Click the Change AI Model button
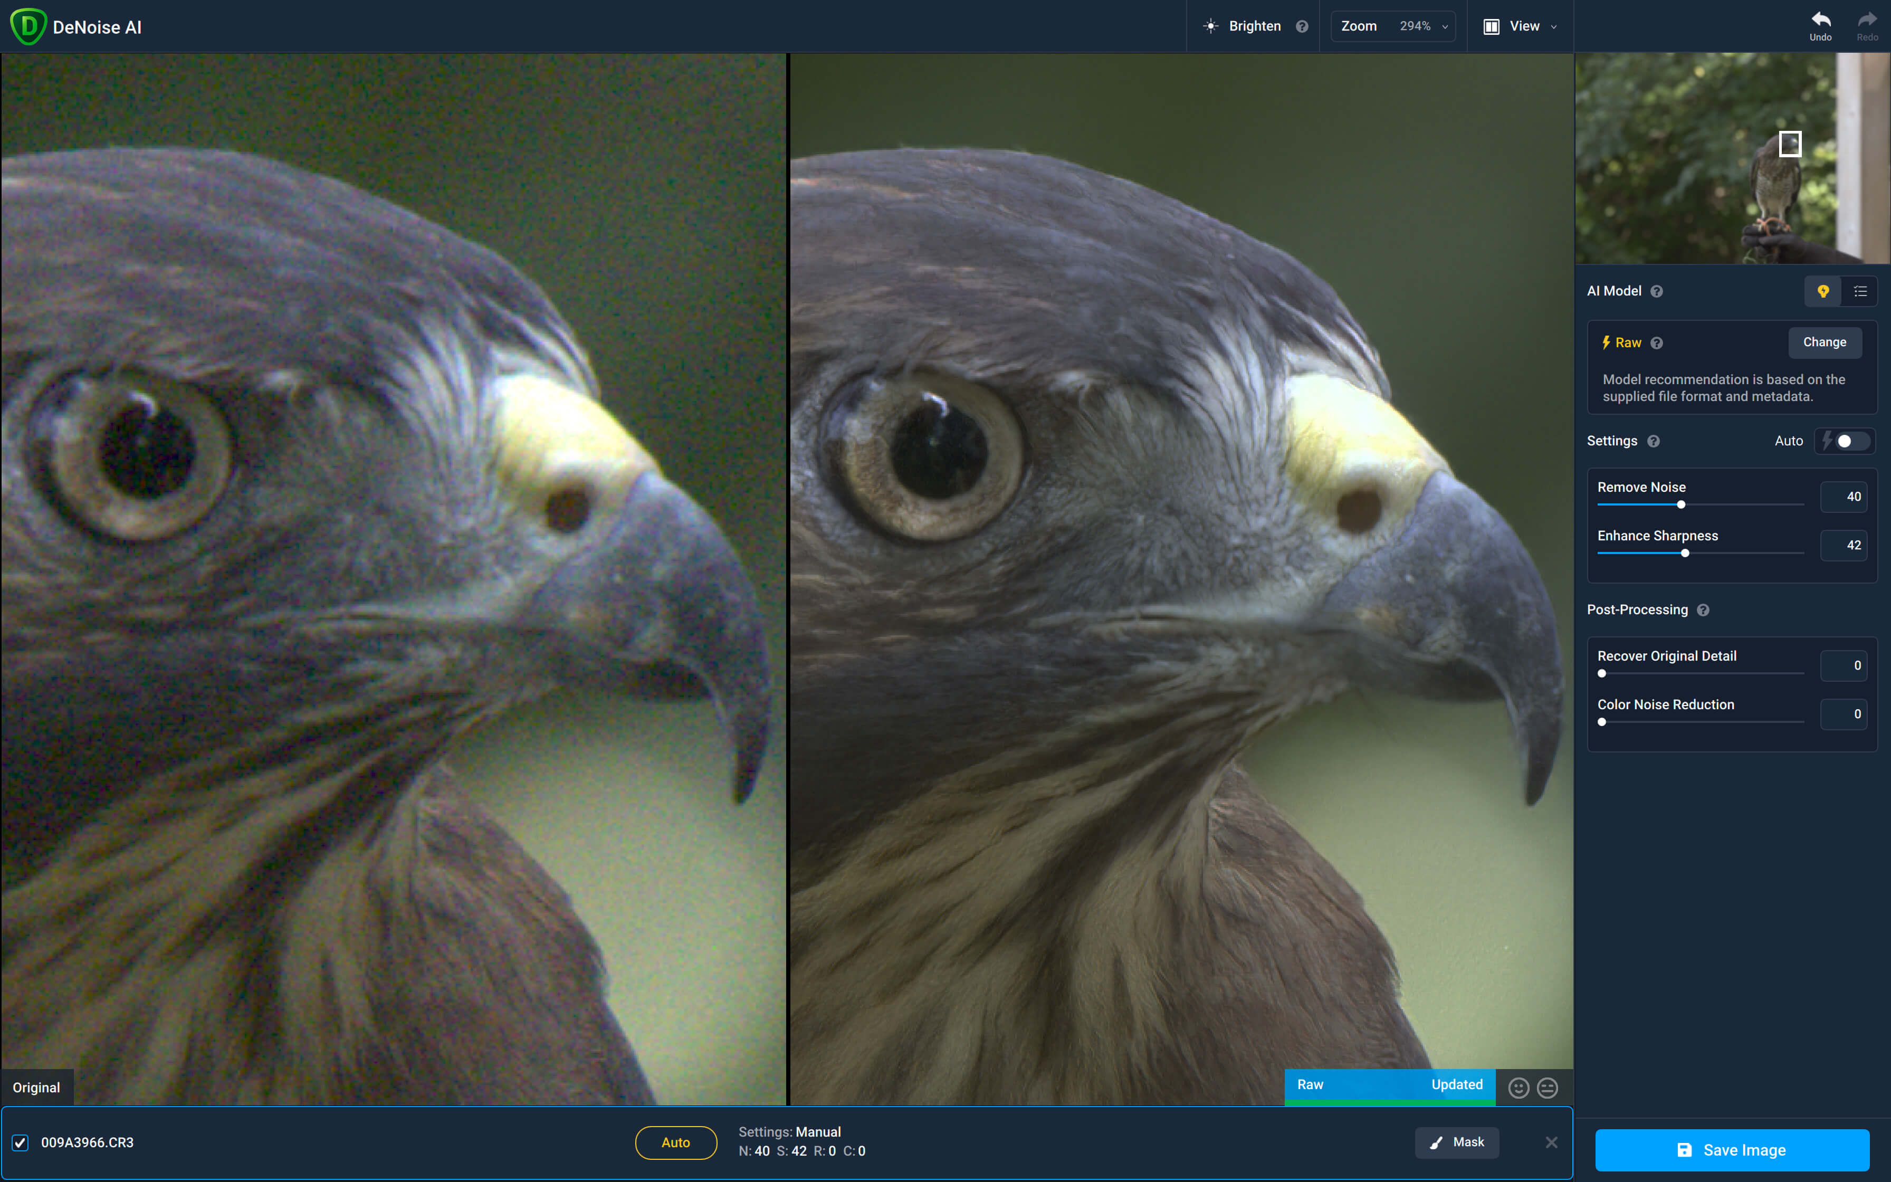This screenshot has width=1891, height=1182. (1825, 342)
